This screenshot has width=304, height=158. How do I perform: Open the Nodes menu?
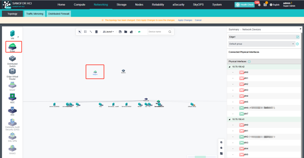pyautogui.click(x=139, y=5)
